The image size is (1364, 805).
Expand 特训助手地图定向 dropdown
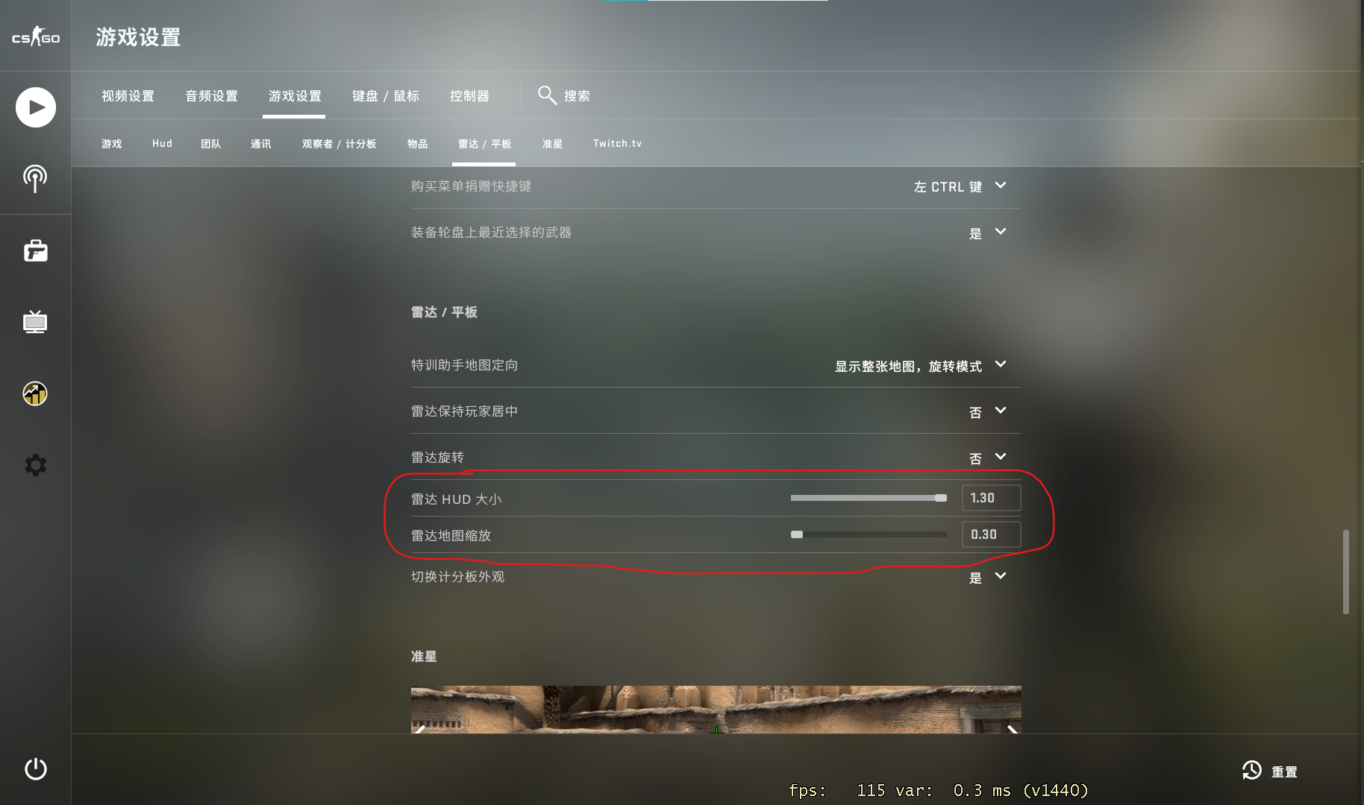[921, 366]
